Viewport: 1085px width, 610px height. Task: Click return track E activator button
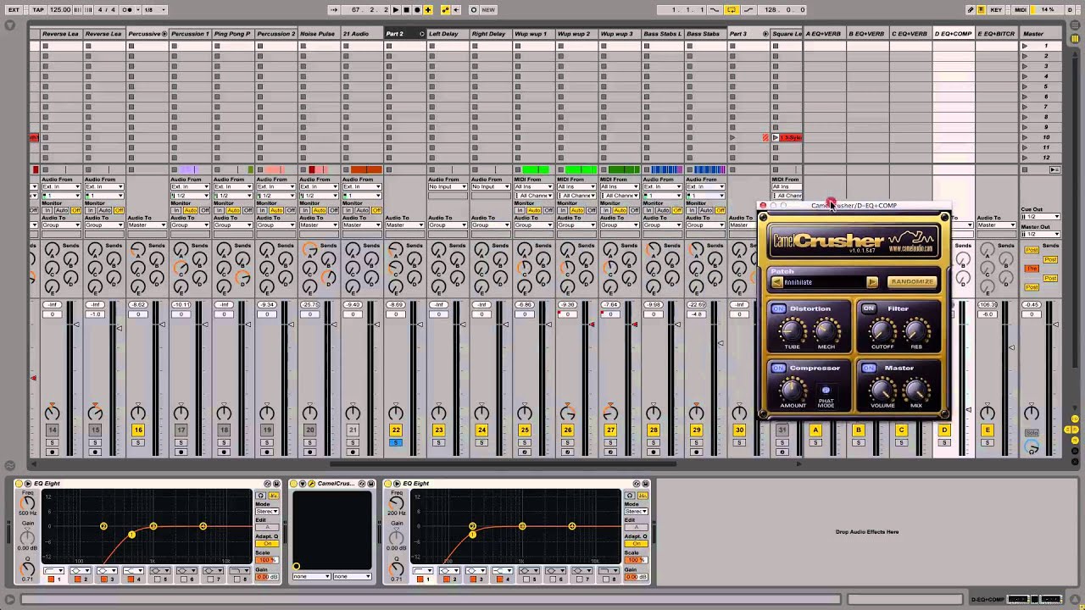pyautogui.click(x=987, y=430)
